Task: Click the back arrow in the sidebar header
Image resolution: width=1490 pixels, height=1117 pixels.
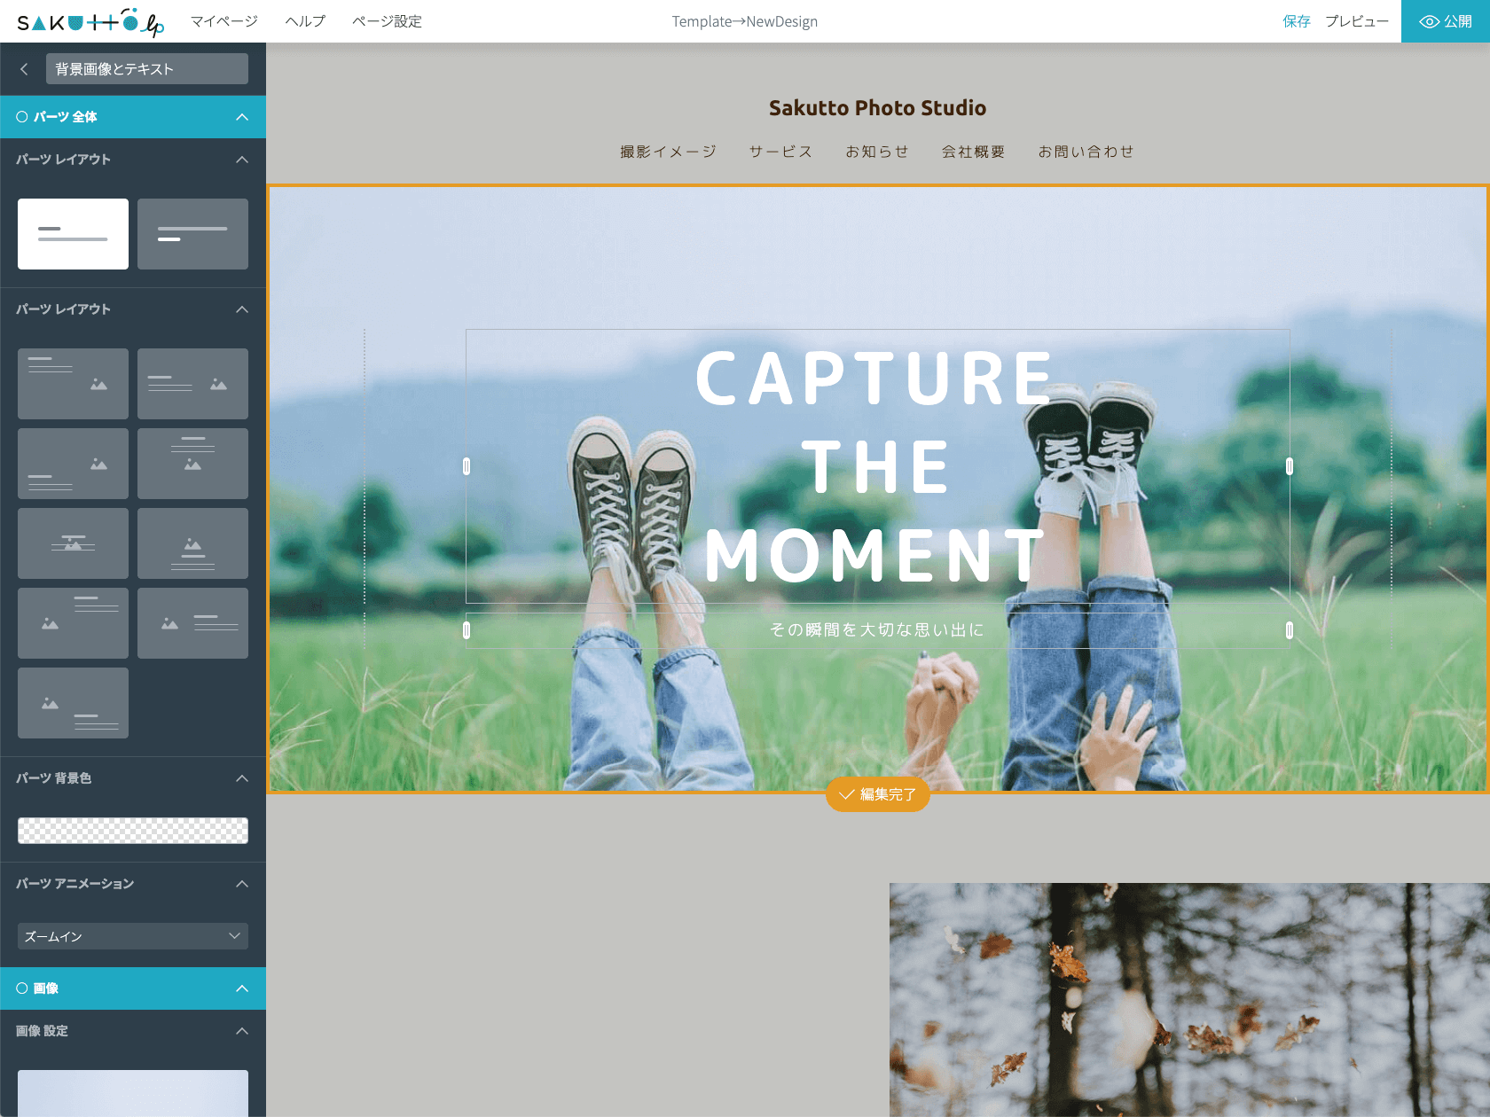Action: click(24, 69)
